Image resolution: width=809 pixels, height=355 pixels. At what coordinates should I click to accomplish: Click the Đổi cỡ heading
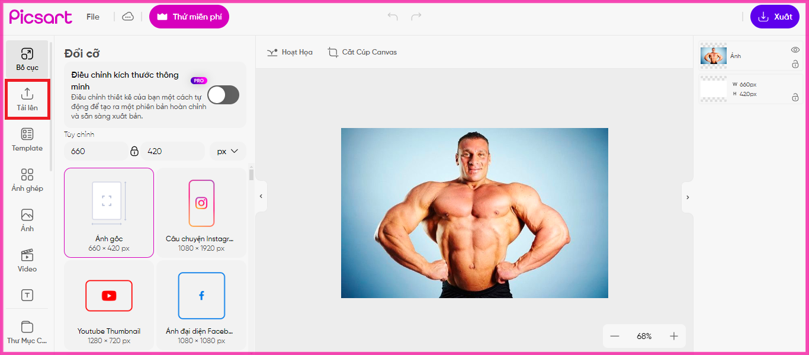click(82, 53)
